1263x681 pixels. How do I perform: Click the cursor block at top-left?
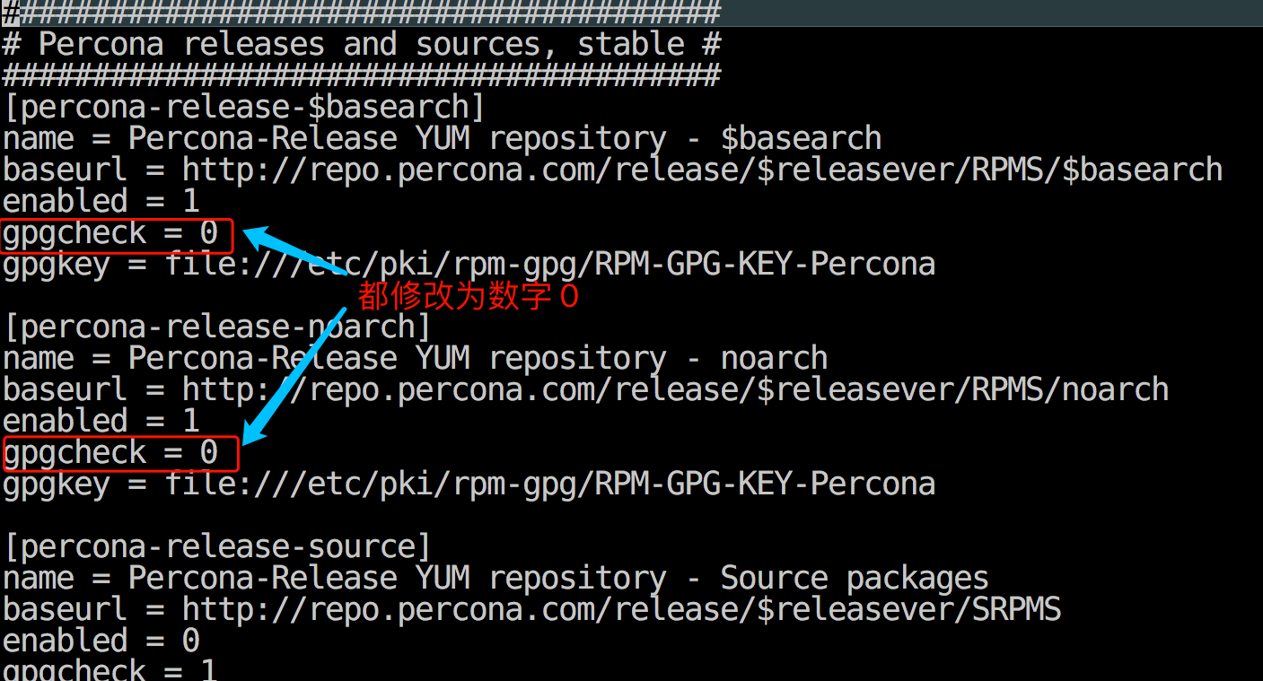11,13
